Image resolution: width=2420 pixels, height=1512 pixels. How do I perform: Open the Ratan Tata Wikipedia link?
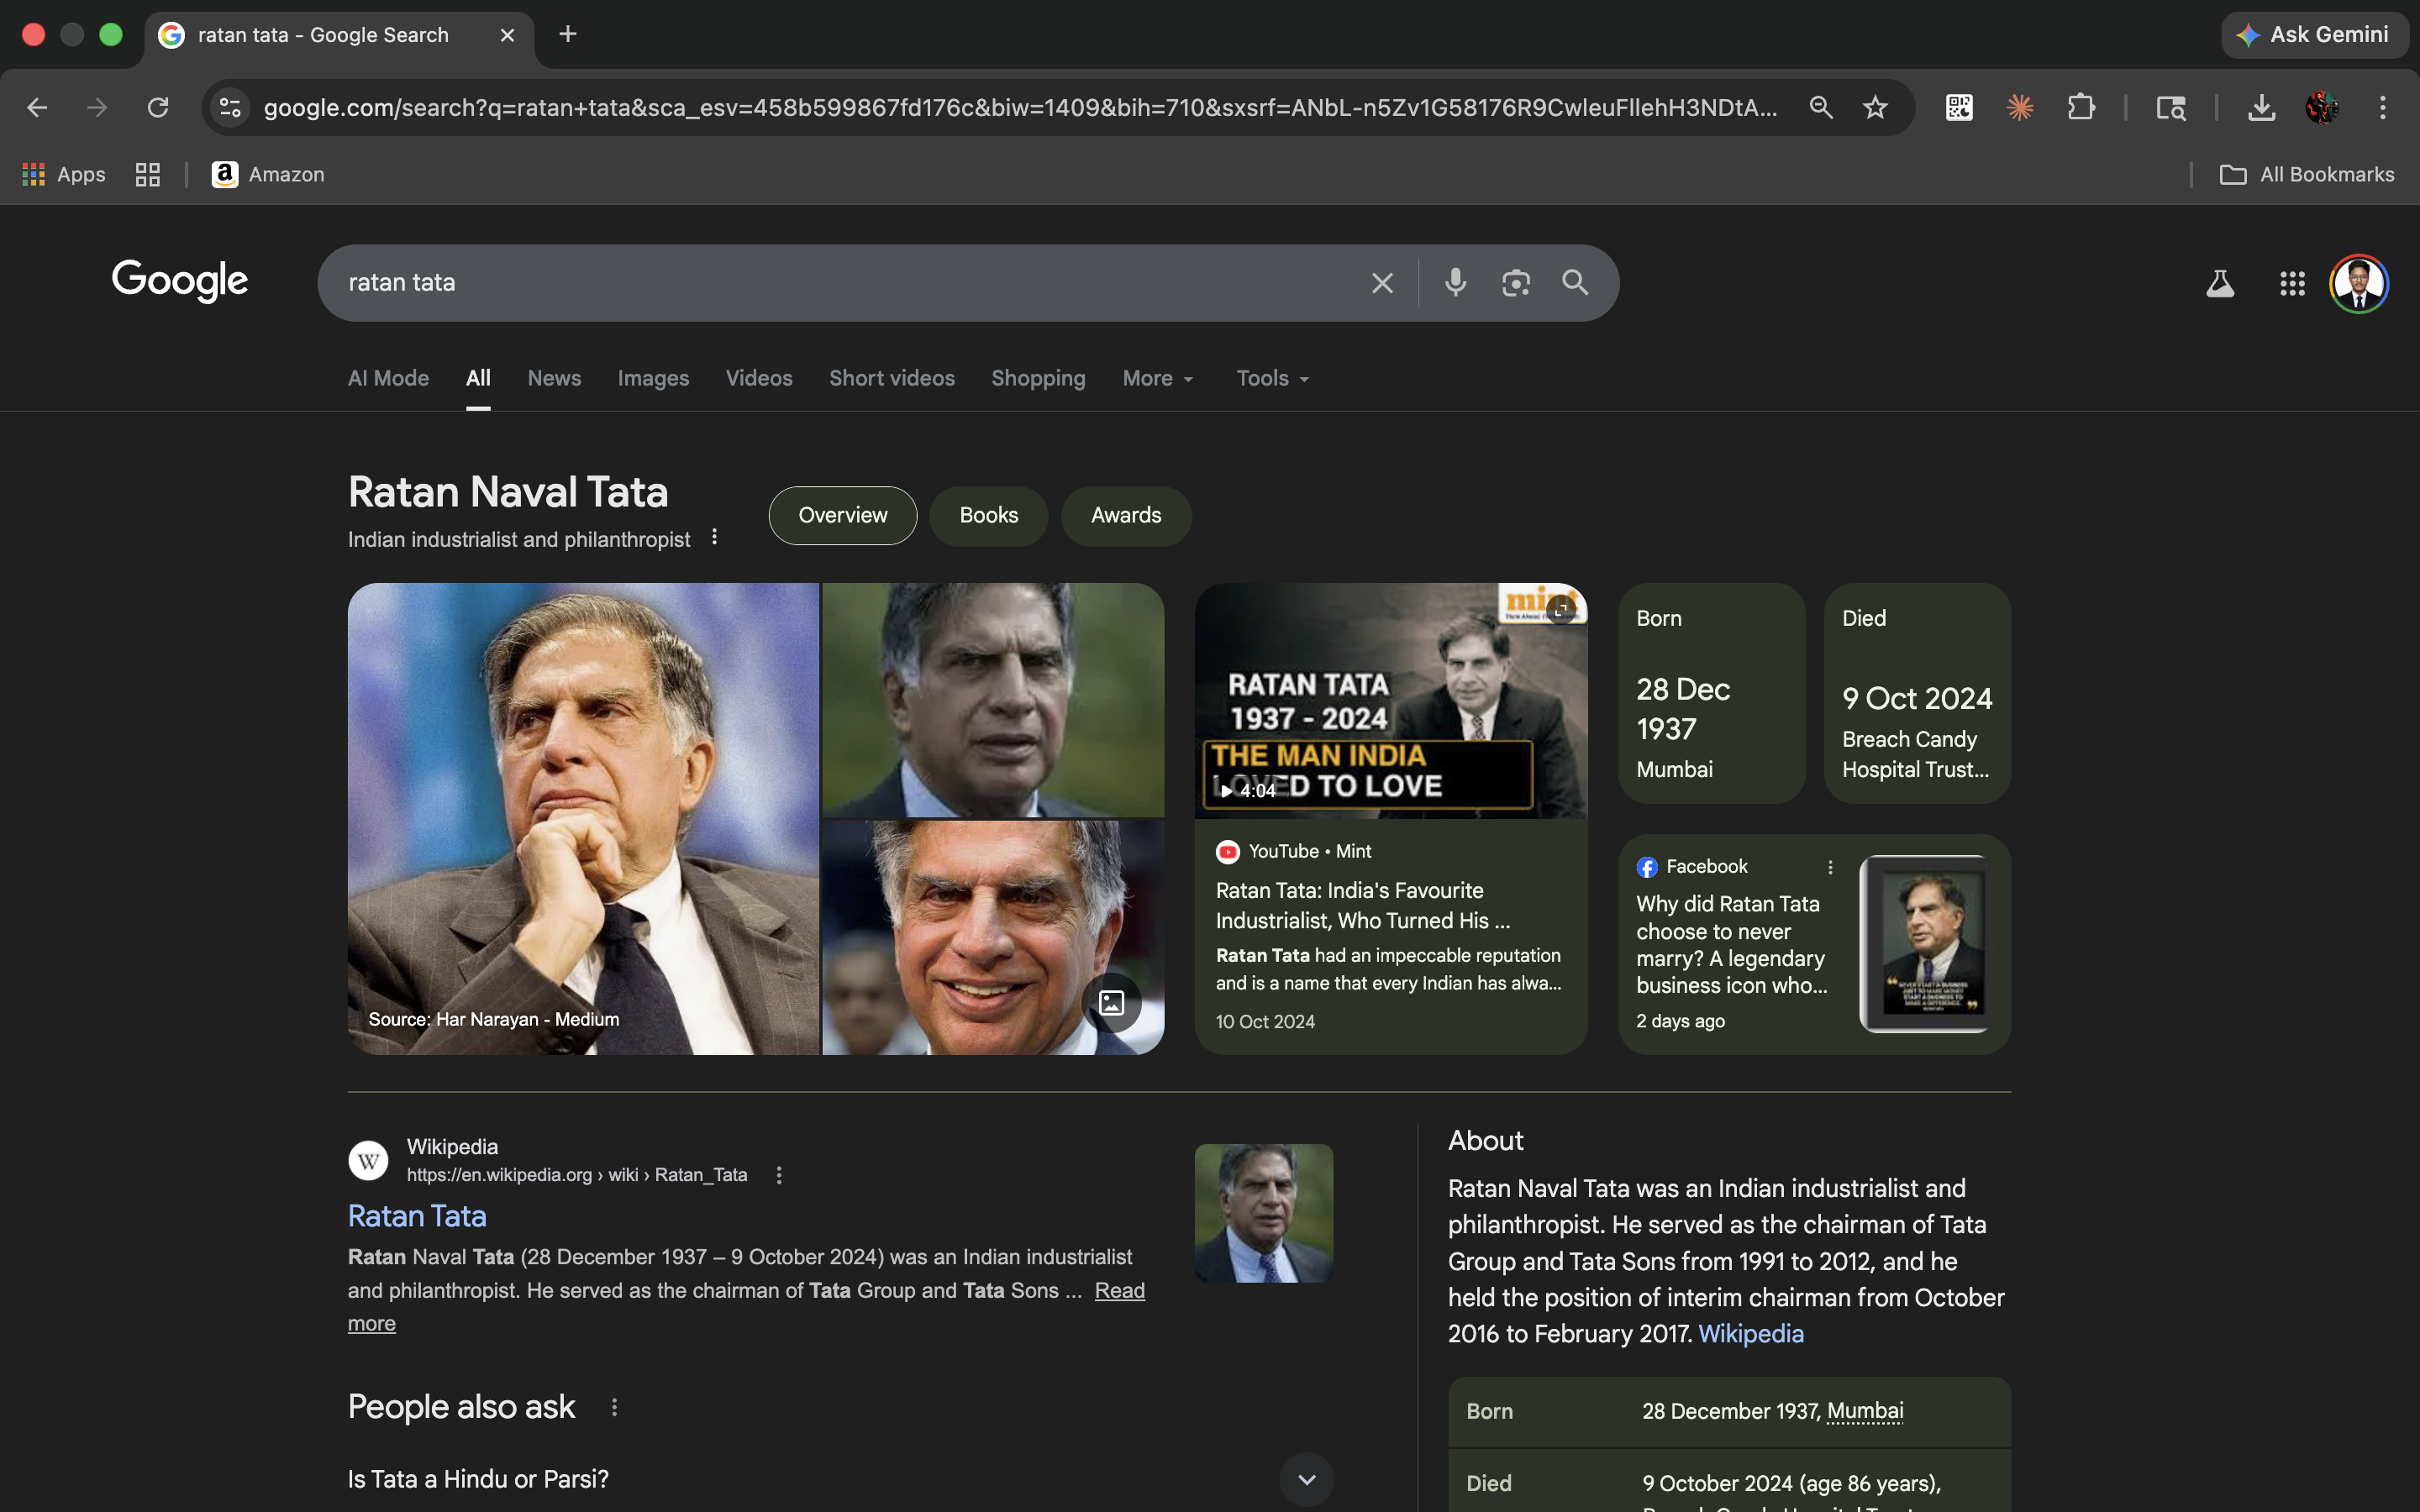coord(417,1215)
